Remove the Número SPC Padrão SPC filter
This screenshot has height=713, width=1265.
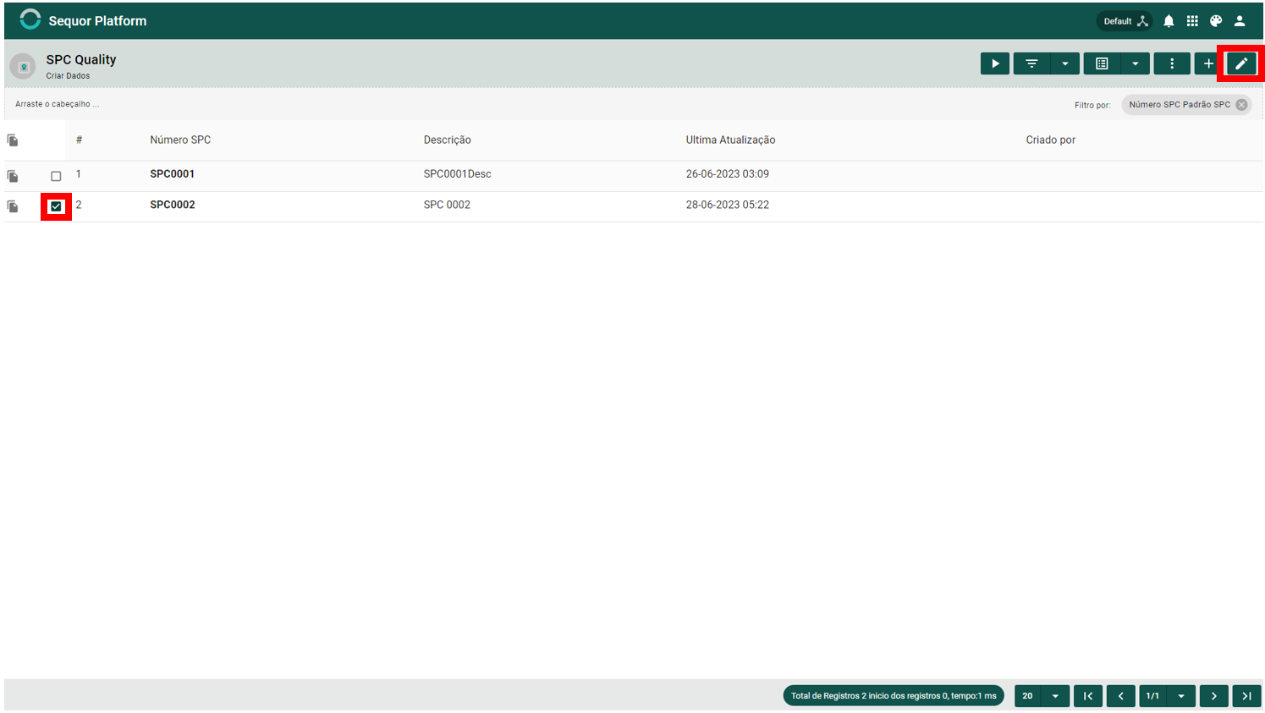[1241, 105]
